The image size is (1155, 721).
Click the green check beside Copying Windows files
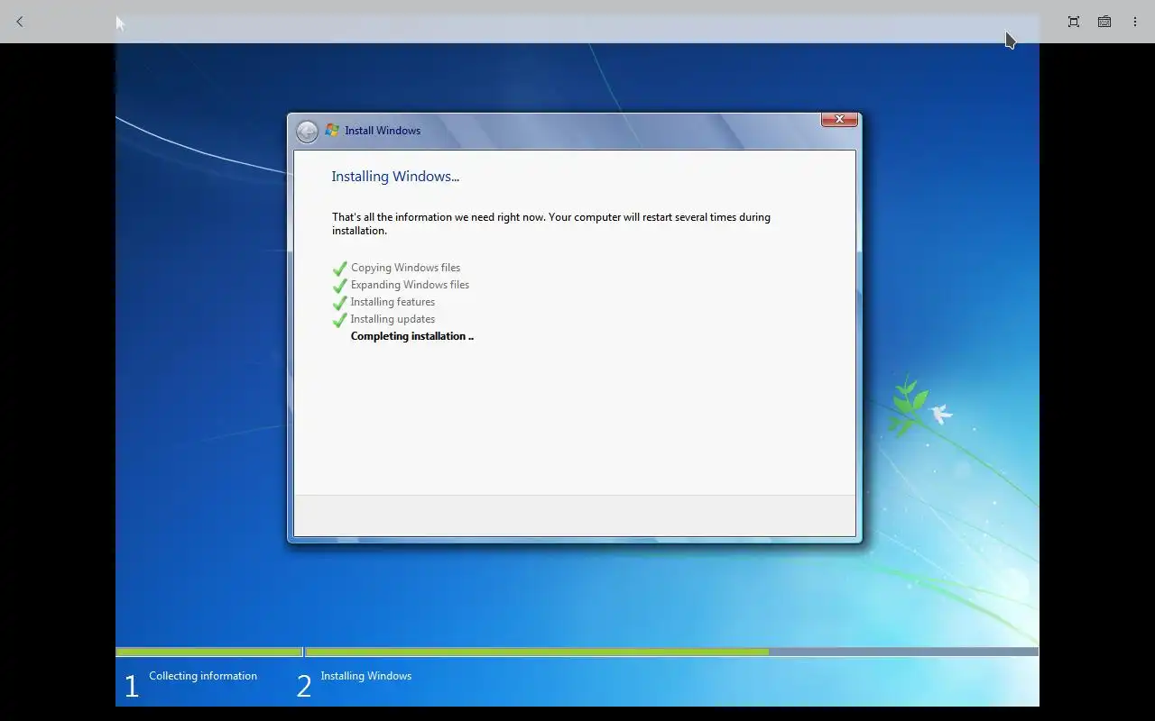(340, 269)
